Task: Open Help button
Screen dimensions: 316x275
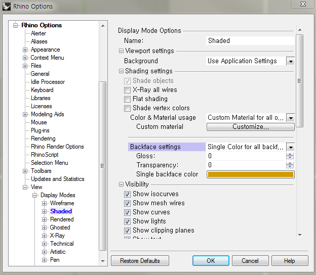Action: [290, 261]
